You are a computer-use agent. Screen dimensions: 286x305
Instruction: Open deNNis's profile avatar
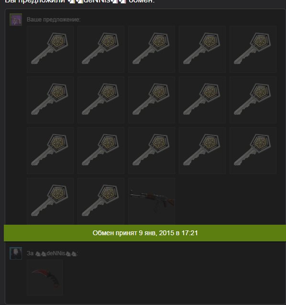[16, 253]
